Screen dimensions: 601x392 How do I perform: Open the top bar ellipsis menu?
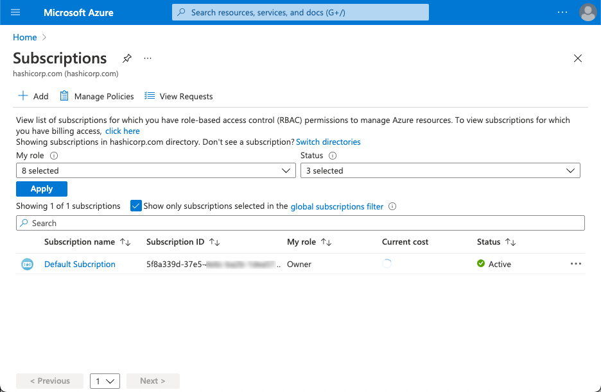click(562, 12)
